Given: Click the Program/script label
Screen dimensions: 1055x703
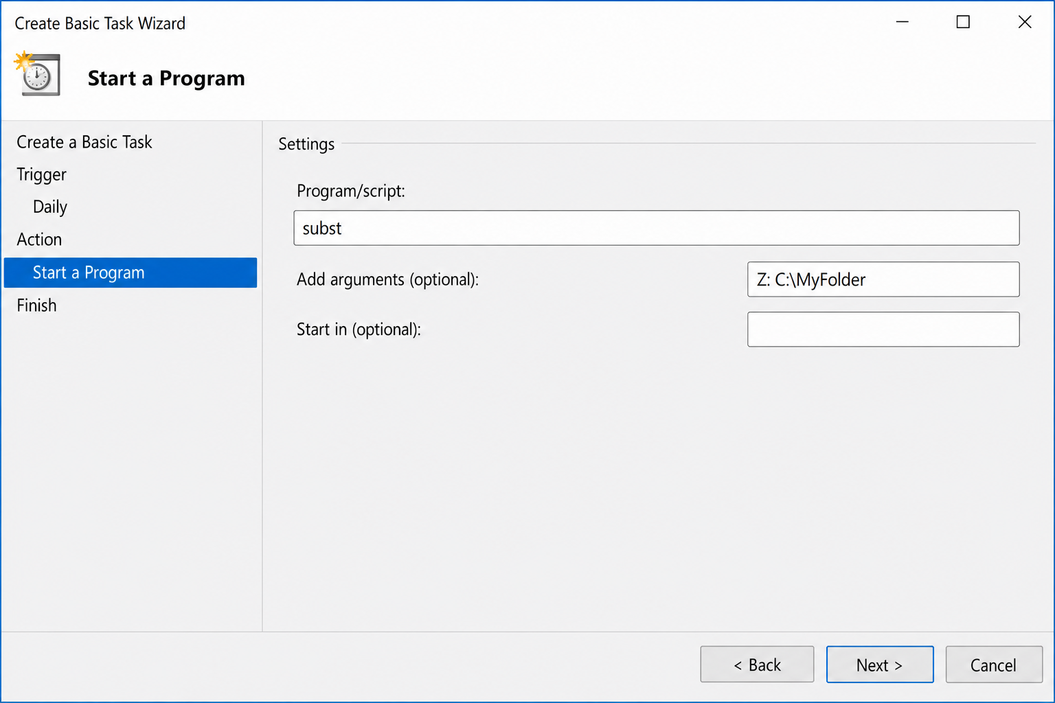Looking at the screenshot, I should pyautogui.click(x=351, y=191).
